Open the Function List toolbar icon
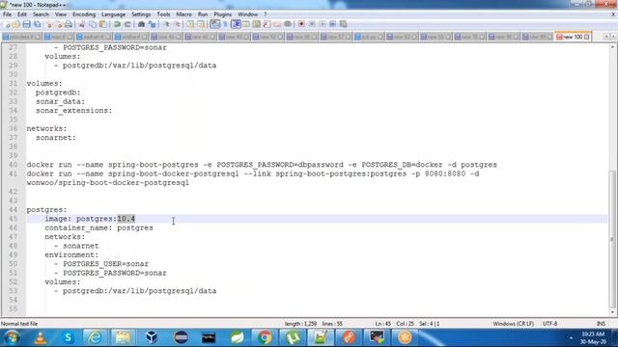 [x=267, y=24]
